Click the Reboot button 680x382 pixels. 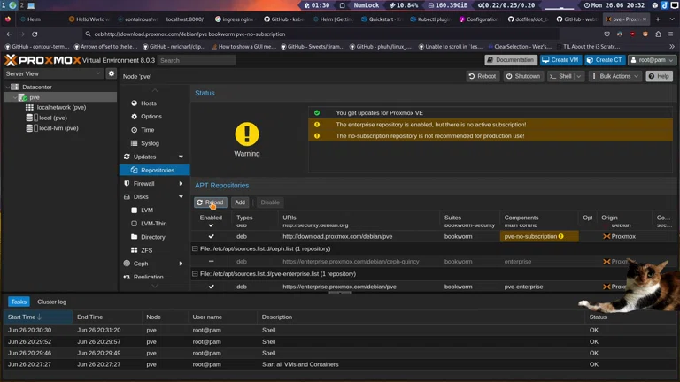point(483,76)
